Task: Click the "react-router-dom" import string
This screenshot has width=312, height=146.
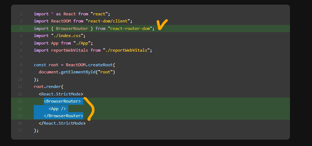Action: [x=130, y=28]
